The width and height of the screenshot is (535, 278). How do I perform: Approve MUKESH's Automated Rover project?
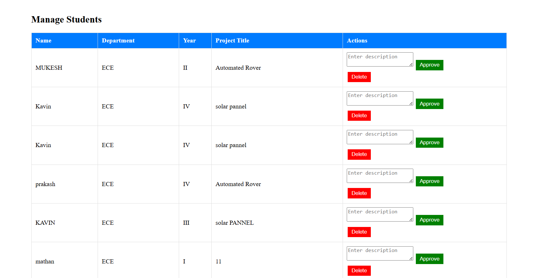[429, 65]
